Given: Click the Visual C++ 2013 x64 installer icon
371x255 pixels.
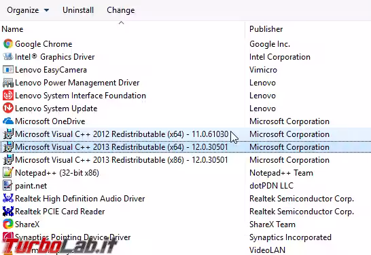Looking at the screenshot, I should click(8, 147).
